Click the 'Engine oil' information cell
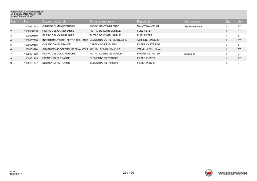257x181 pixels. click(x=190, y=54)
